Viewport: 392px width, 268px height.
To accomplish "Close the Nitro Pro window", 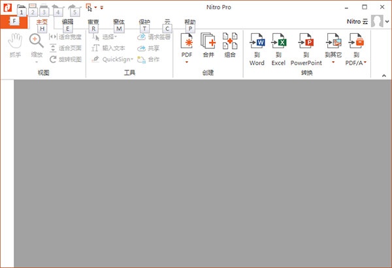I will click(382, 7).
